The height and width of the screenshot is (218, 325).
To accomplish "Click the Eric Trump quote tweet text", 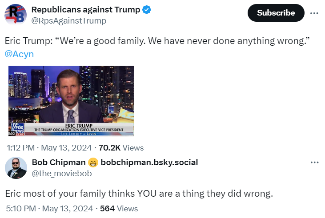I will point(157,41).
